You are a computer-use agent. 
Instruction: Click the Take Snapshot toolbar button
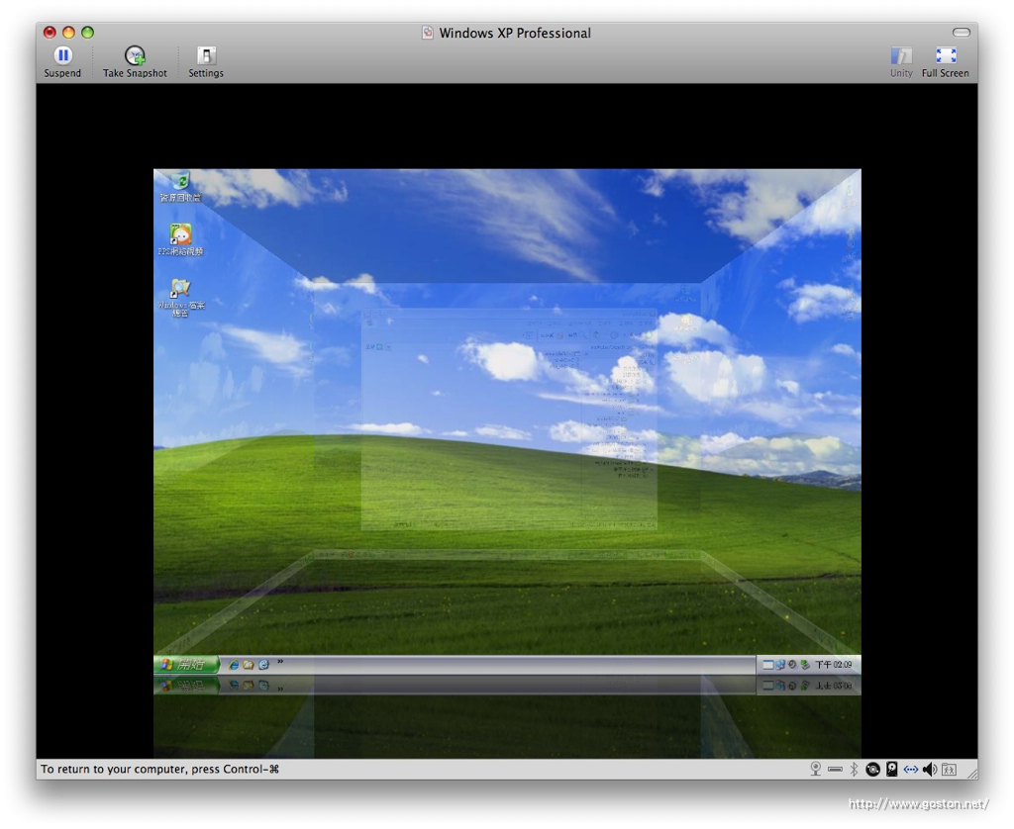[135, 62]
